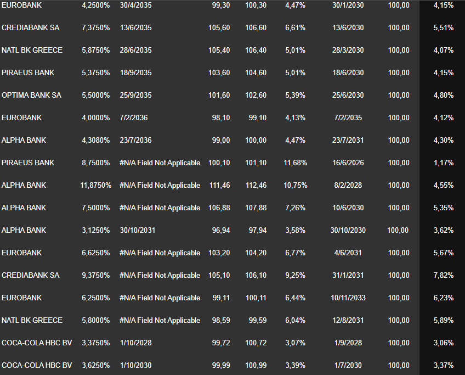Click the 11,8750% coupon value
This screenshot has height=375, width=465.
point(95,186)
